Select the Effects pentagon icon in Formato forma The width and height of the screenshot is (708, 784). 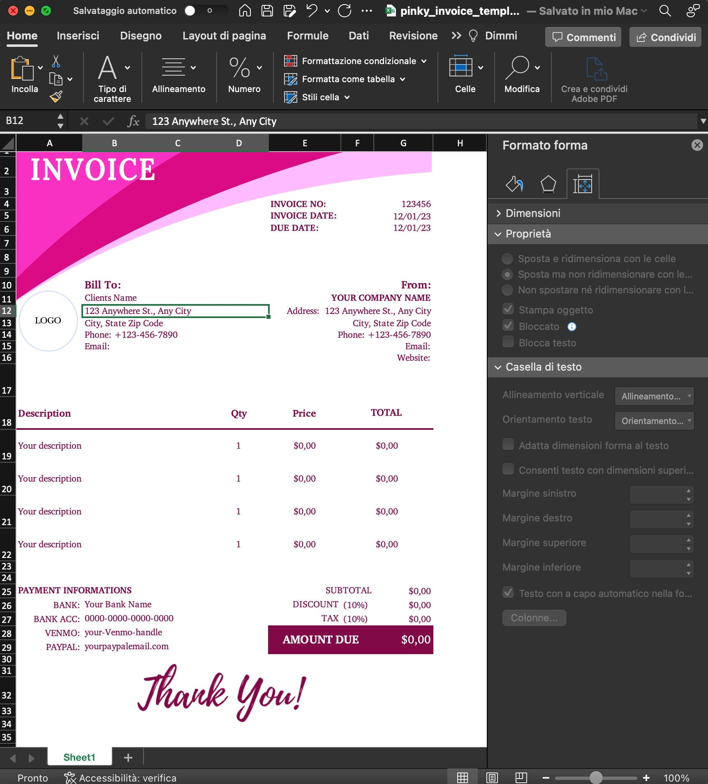[548, 184]
